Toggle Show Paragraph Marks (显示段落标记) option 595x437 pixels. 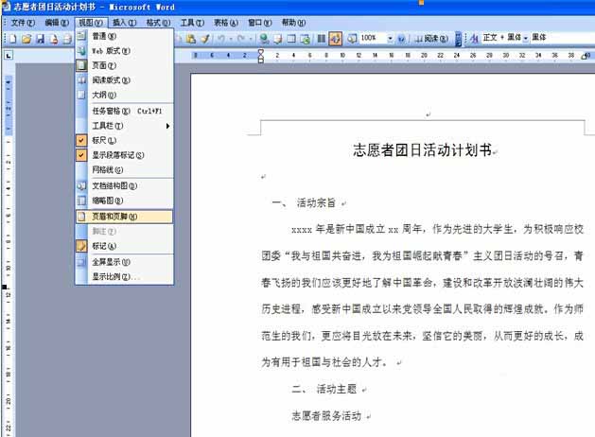pos(125,155)
